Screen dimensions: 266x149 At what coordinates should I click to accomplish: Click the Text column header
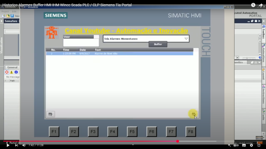(x=98, y=50)
